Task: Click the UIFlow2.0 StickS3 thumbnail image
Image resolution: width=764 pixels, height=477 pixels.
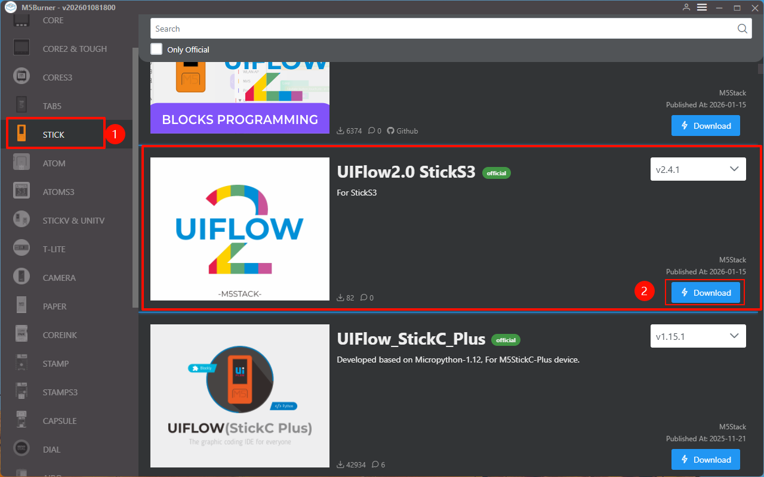Action: pos(240,229)
